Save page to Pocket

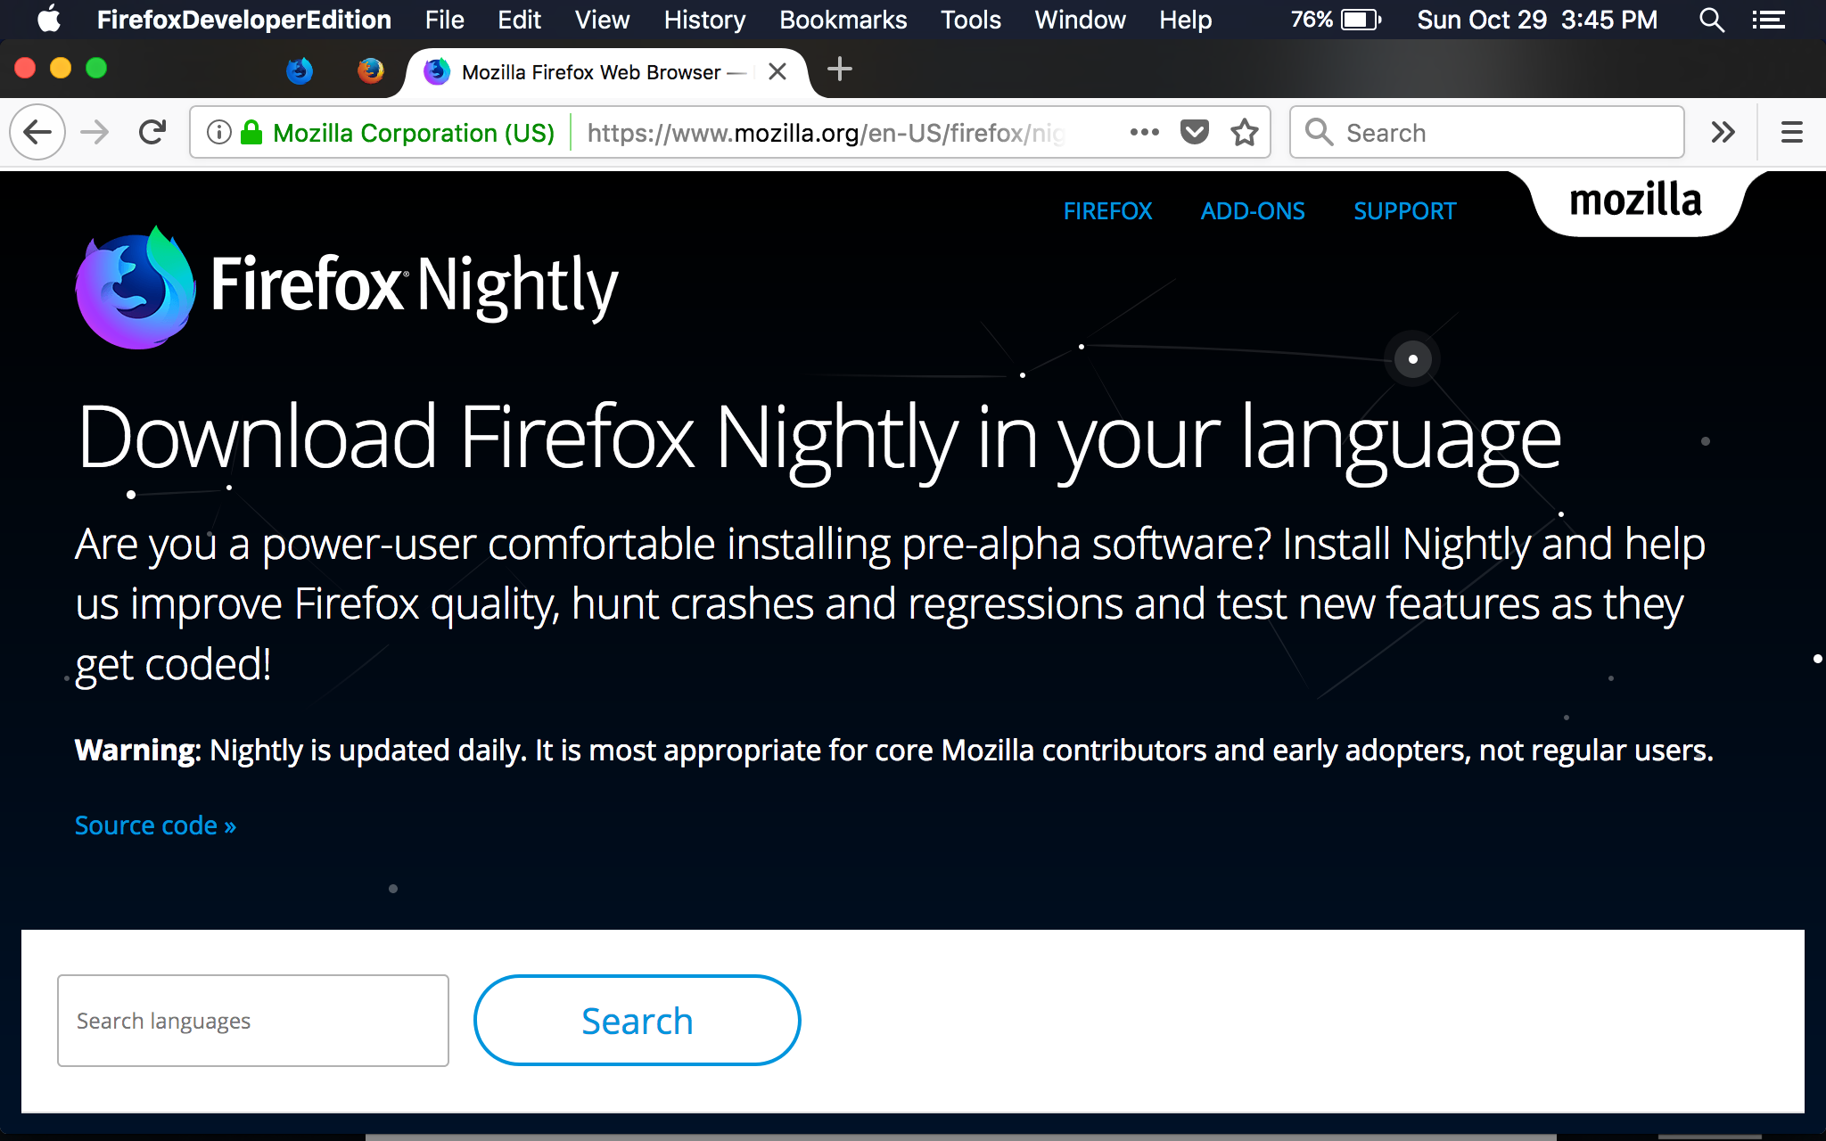pyautogui.click(x=1194, y=133)
